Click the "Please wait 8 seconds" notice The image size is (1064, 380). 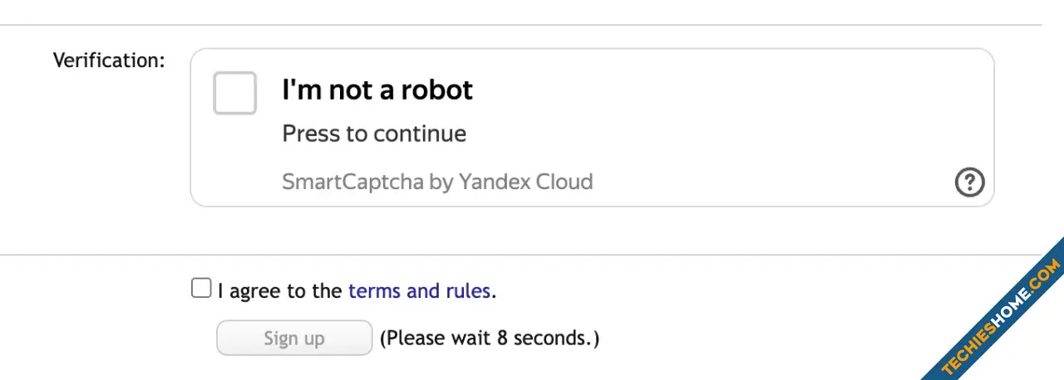tap(490, 338)
